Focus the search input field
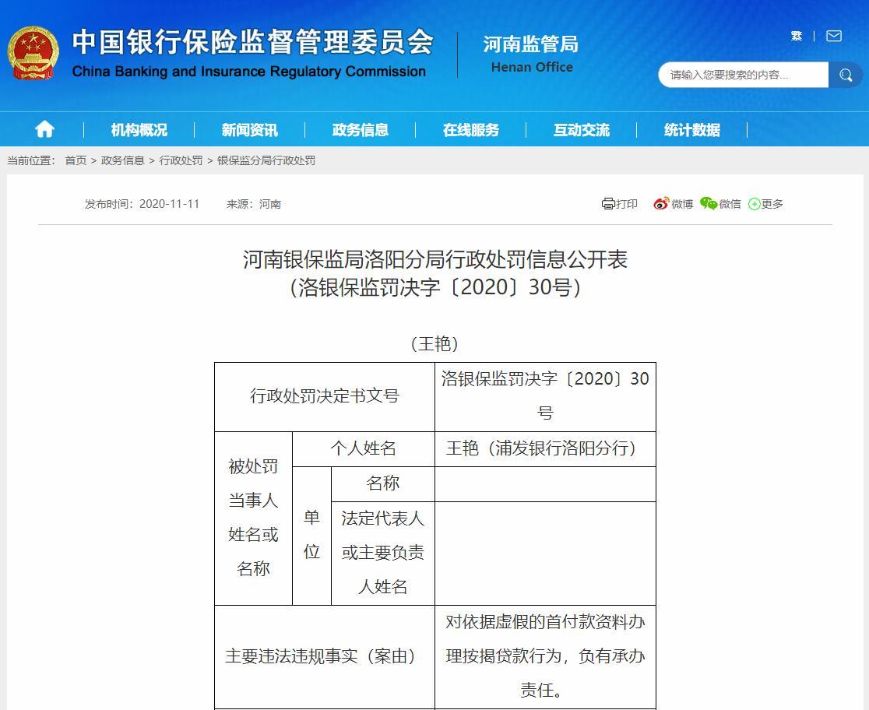869x710 pixels. pyautogui.click(x=743, y=75)
